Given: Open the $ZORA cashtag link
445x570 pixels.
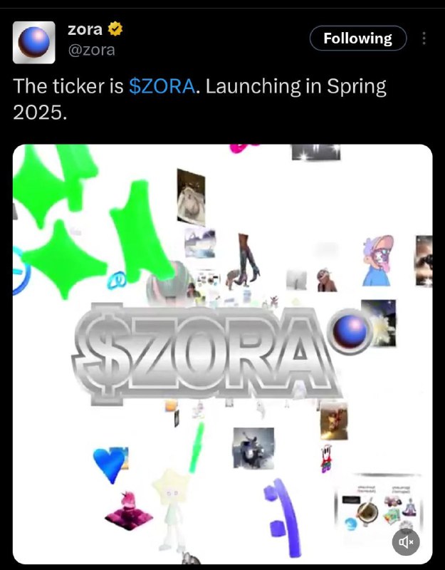Looking at the screenshot, I should (162, 86).
